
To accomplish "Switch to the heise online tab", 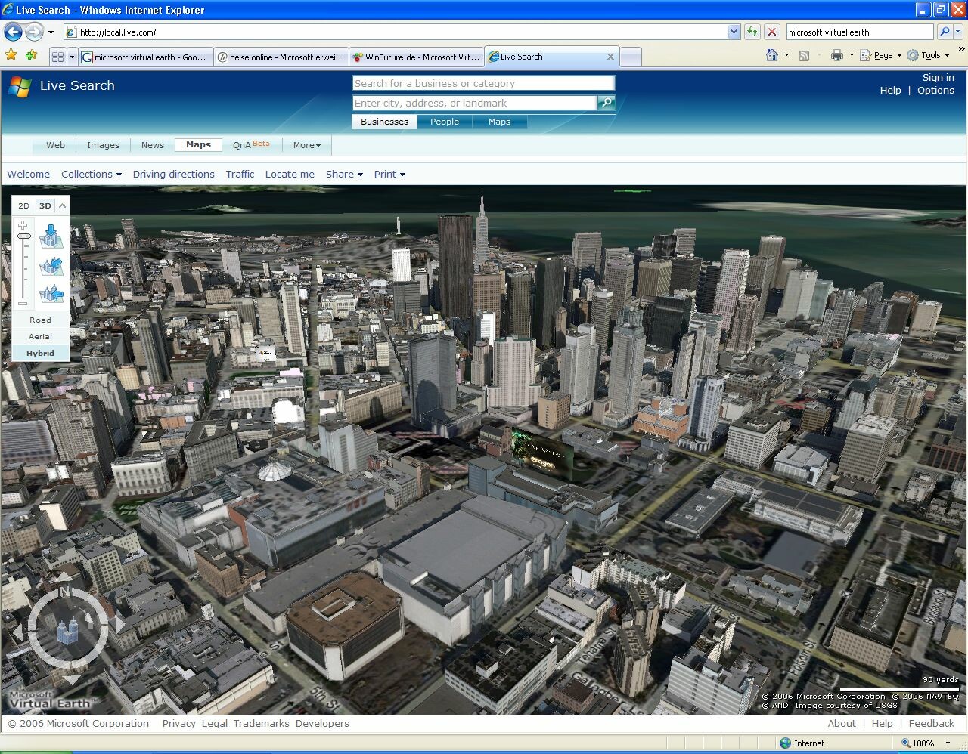I will pyautogui.click(x=281, y=57).
